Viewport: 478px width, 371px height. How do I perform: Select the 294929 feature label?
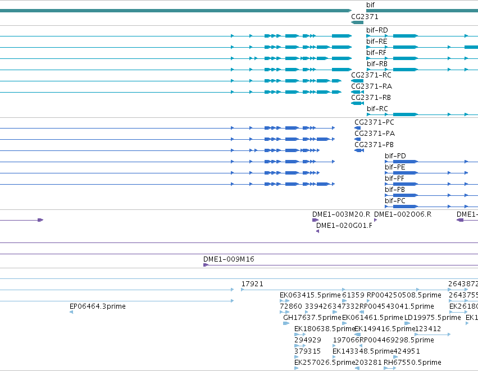click(308, 340)
